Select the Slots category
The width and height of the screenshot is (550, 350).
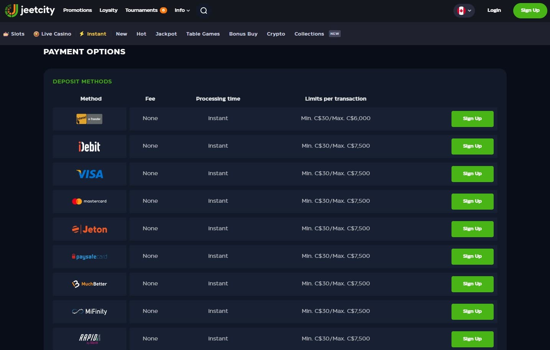point(14,34)
